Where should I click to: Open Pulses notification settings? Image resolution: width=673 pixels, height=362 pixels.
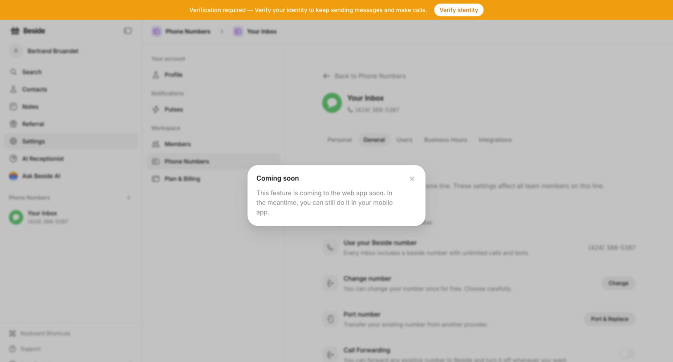214,109
